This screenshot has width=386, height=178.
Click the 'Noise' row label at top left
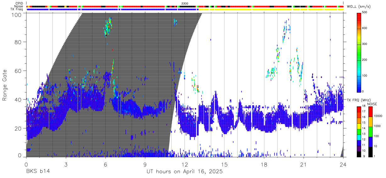click(x=19, y=6)
